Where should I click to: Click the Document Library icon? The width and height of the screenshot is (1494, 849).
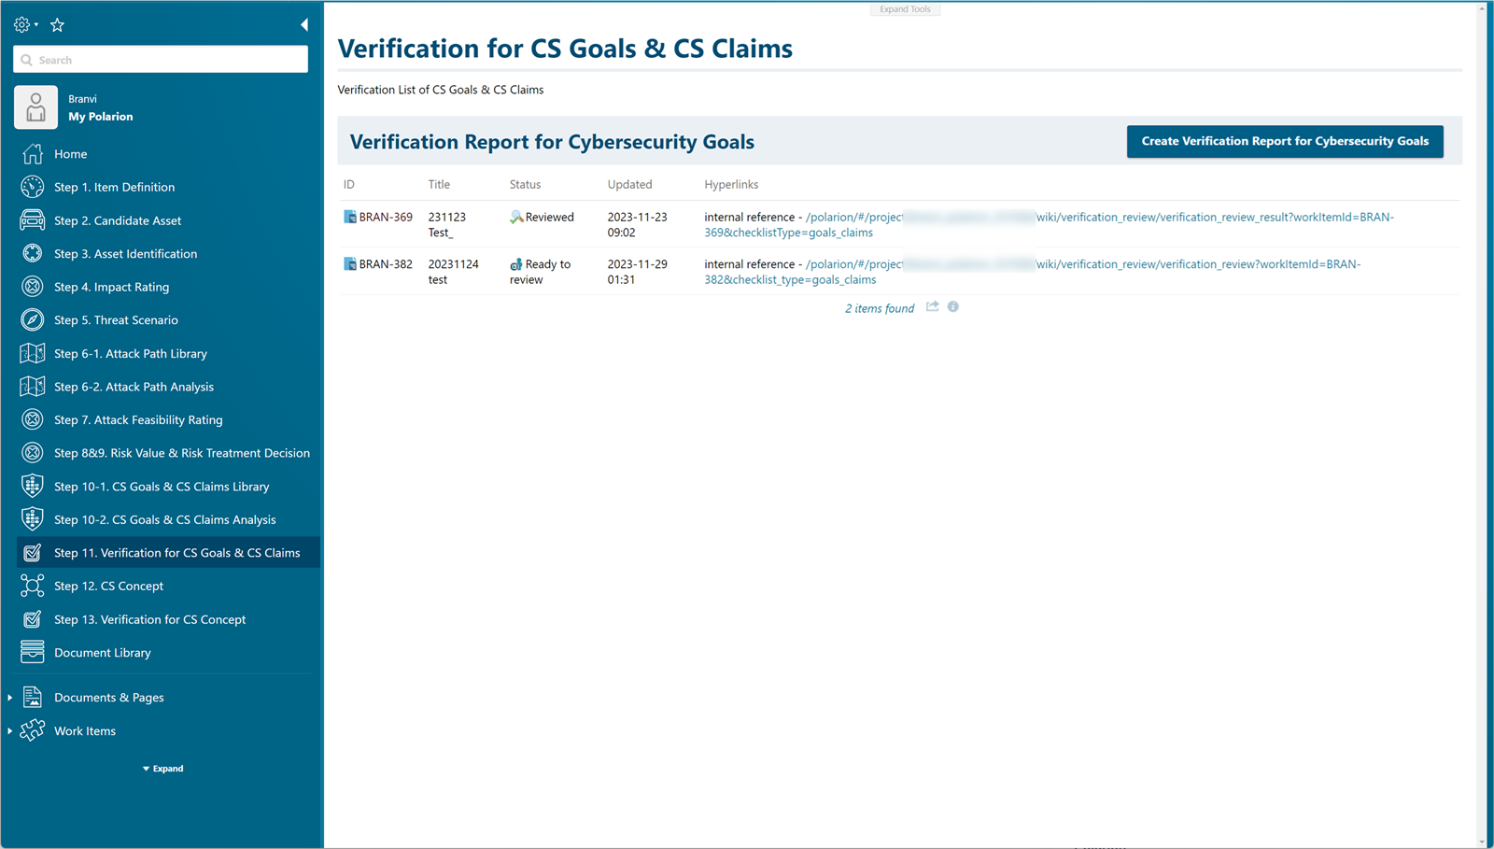[x=33, y=652]
